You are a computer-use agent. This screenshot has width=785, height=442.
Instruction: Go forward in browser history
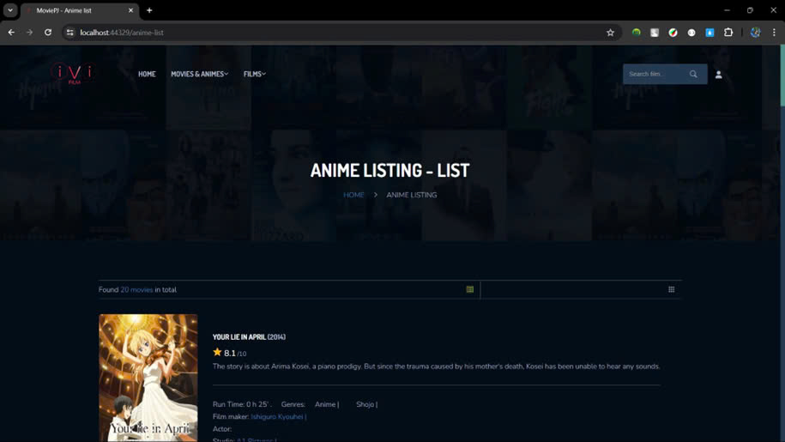click(29, 33)
